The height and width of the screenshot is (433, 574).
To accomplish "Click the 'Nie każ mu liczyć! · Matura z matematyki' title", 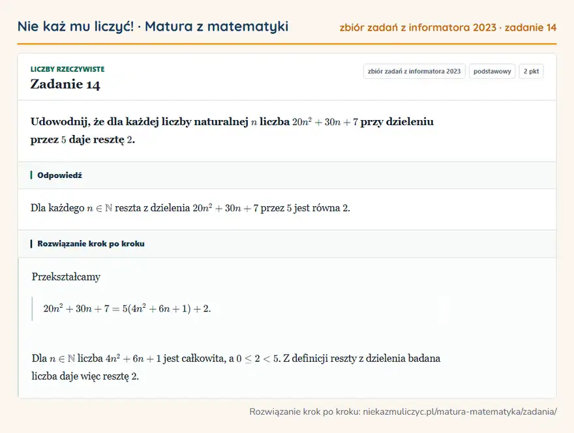I will click(x=153, y=27).
